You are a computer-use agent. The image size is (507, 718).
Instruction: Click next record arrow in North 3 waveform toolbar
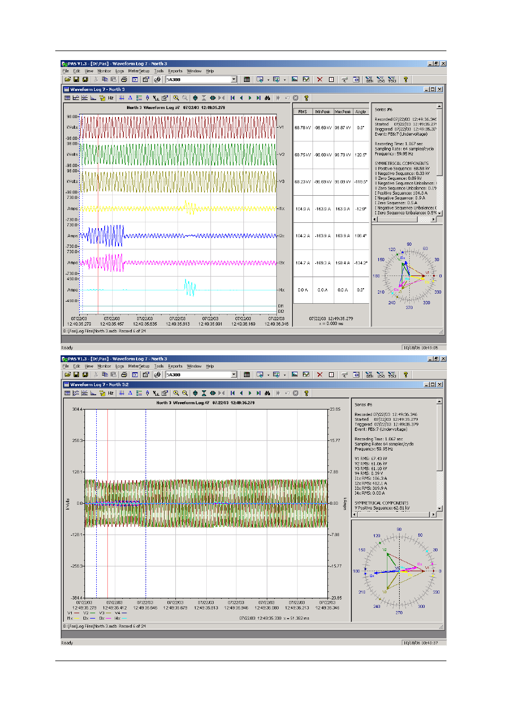tap(250, 98)
